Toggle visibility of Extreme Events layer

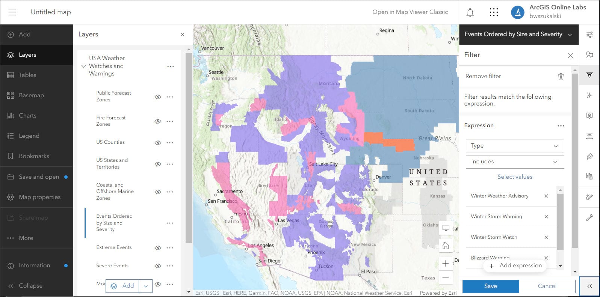(x=158, y=248)
